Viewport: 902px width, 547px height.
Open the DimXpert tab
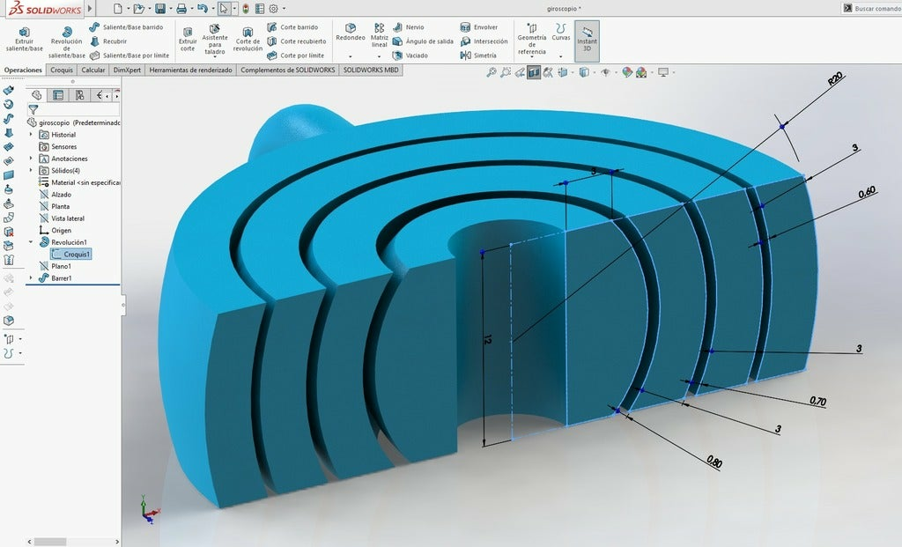[x=127, y=70]
